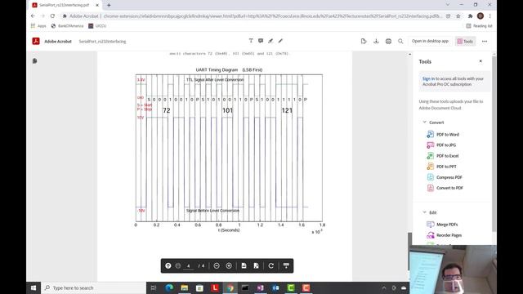Reload the browser page
523x294 pixels.
click(x=52, y=16)
